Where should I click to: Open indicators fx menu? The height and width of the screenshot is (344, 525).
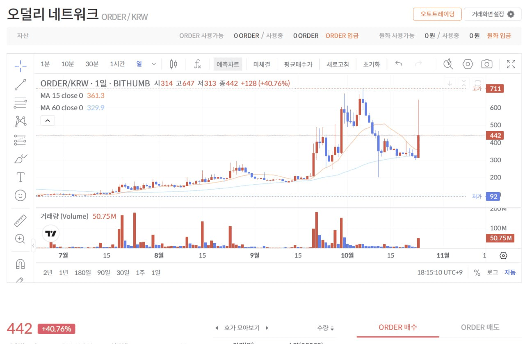click(197, 64)
